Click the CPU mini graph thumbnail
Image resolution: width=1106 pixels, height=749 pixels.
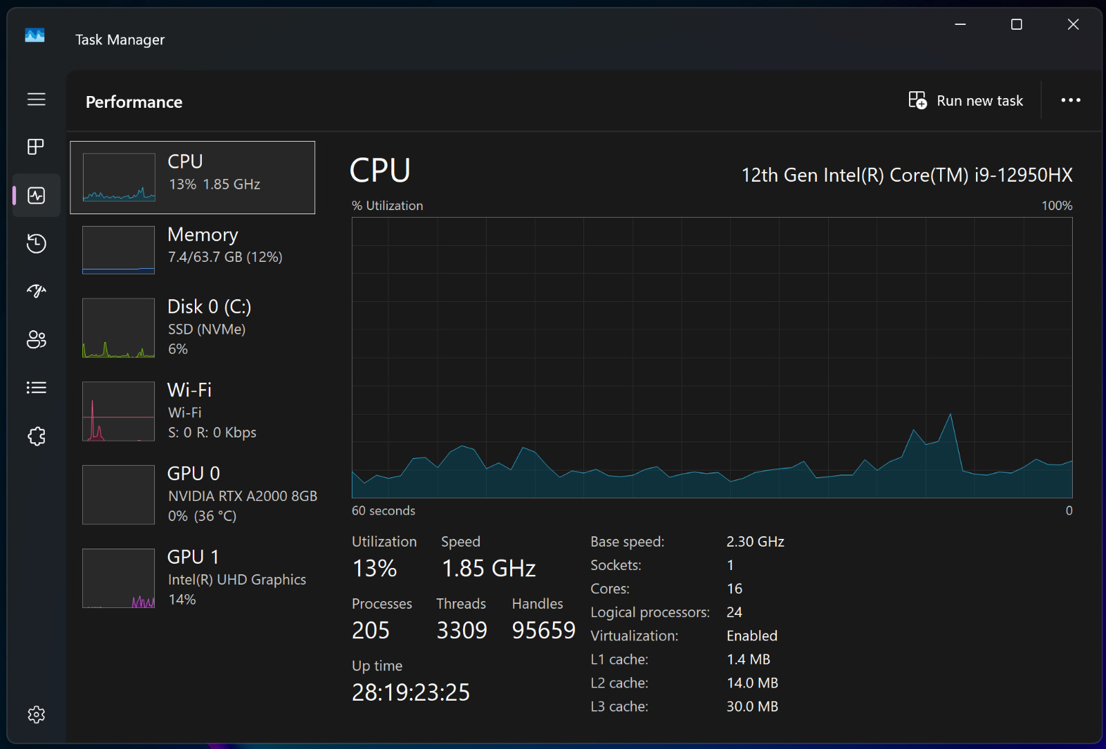point(119,178)
